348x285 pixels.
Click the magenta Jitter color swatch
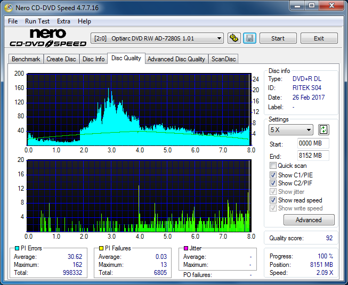pos(186,248)
